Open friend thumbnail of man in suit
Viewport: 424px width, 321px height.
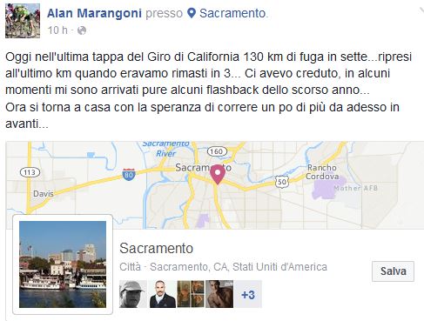pos(163,294)
